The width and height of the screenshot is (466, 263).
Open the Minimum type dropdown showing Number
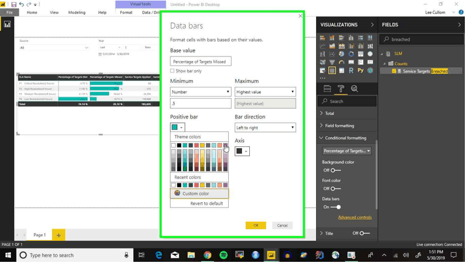coord(201,92)
